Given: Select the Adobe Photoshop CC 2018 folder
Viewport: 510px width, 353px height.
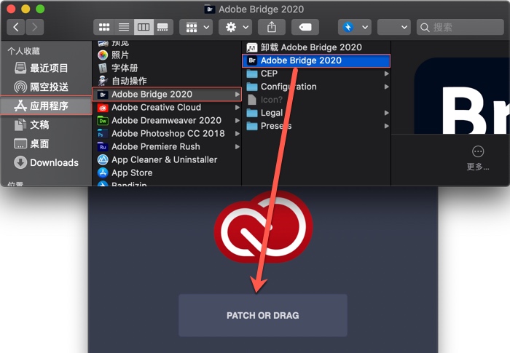Looking at the screenshot, I should 167,133.
